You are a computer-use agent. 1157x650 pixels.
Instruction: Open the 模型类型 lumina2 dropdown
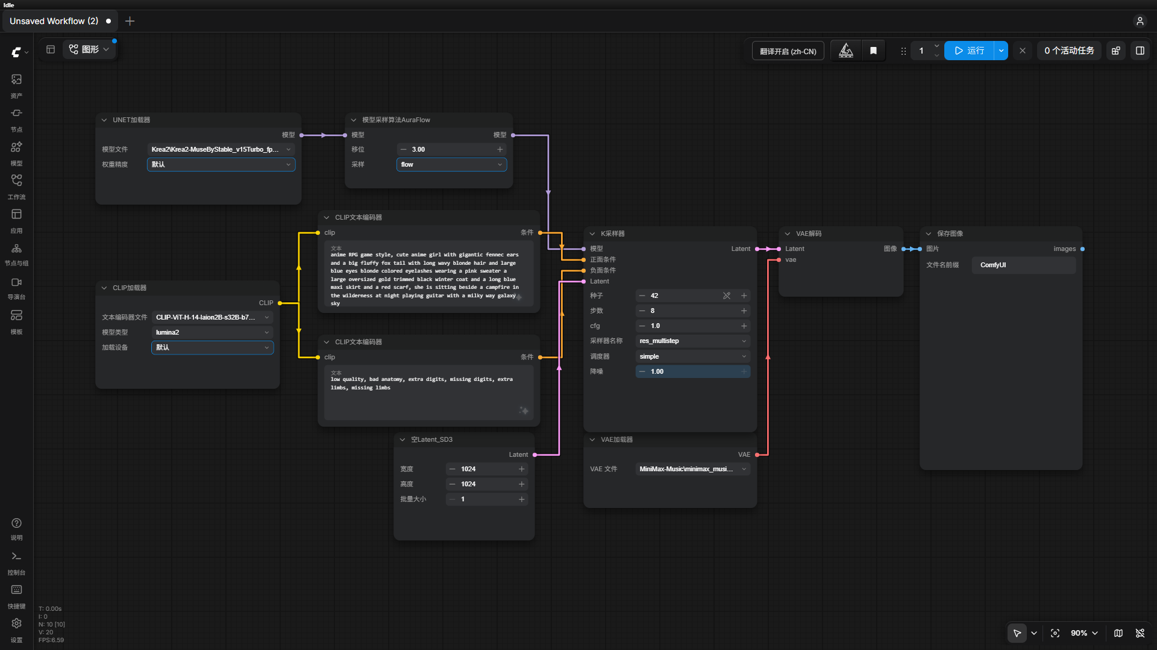click(x=212, y=332)
